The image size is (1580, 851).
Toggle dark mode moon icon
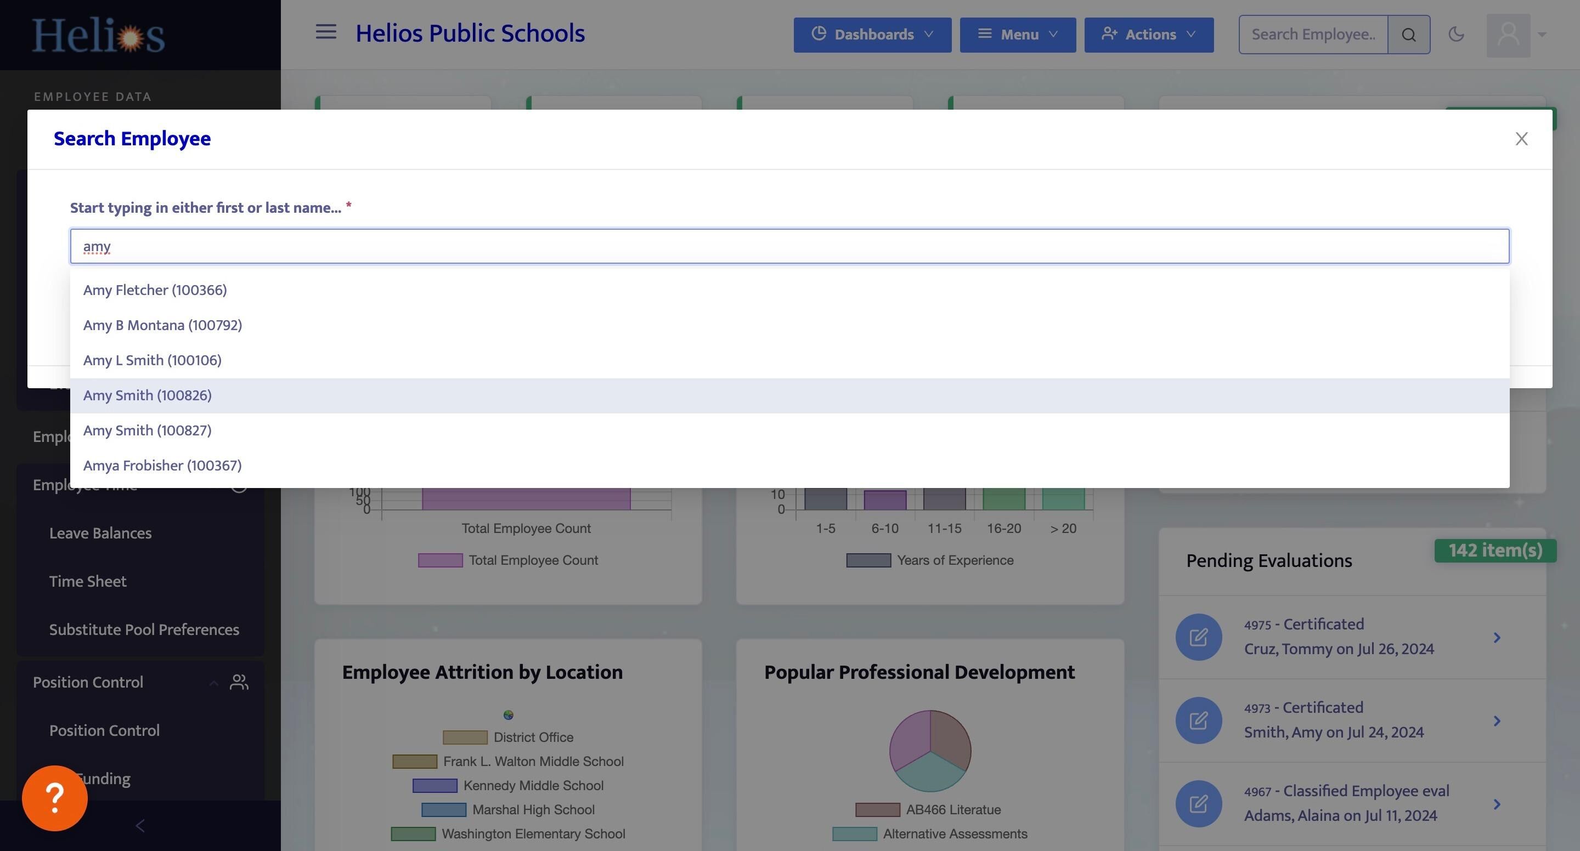tap(1456, 35)
